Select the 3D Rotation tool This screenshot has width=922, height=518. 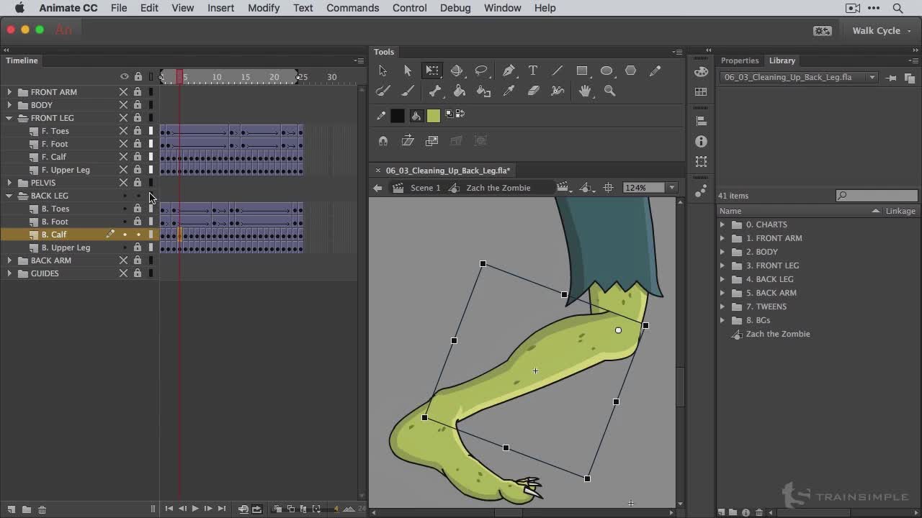[x=457, y=71]
